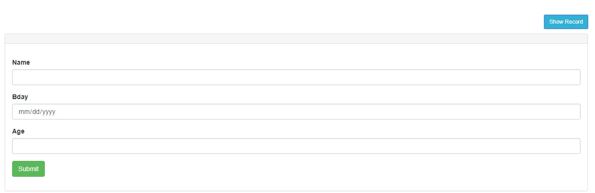The width and height of the screenshot is (595, 193).
Task: Click into the Bday date field
Action: tap(296, 112)
